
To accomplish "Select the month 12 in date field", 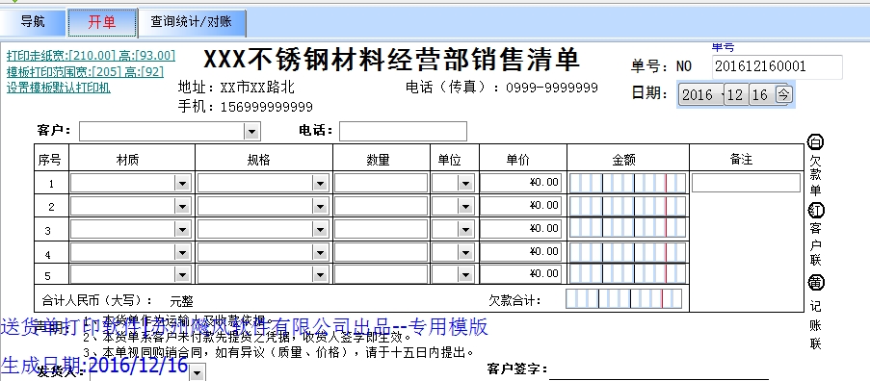I will coord(736,94).
